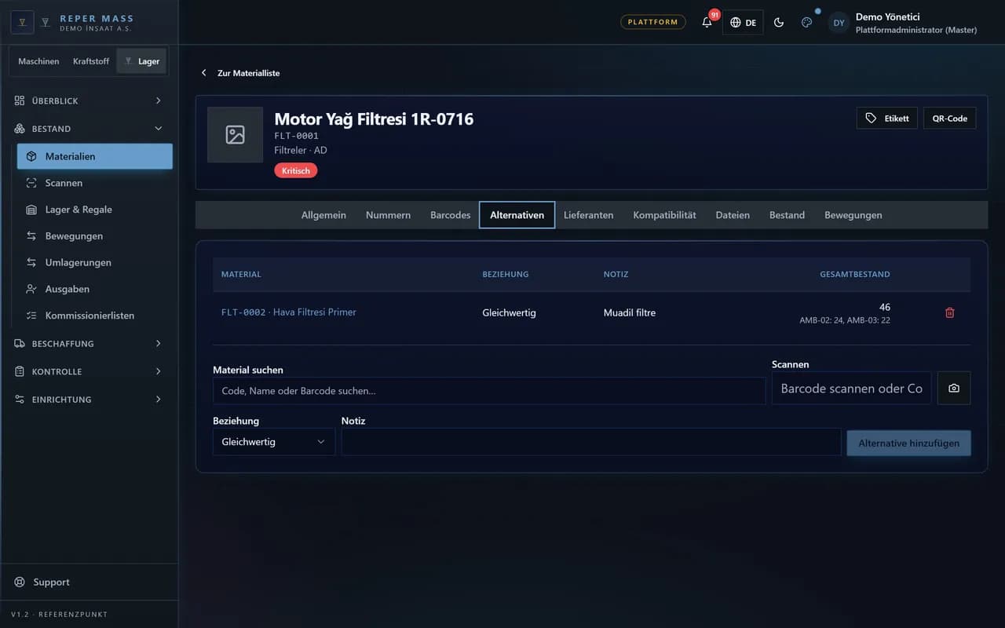Switch to the Allgemein tab
1005x628 pixels.
323,215
